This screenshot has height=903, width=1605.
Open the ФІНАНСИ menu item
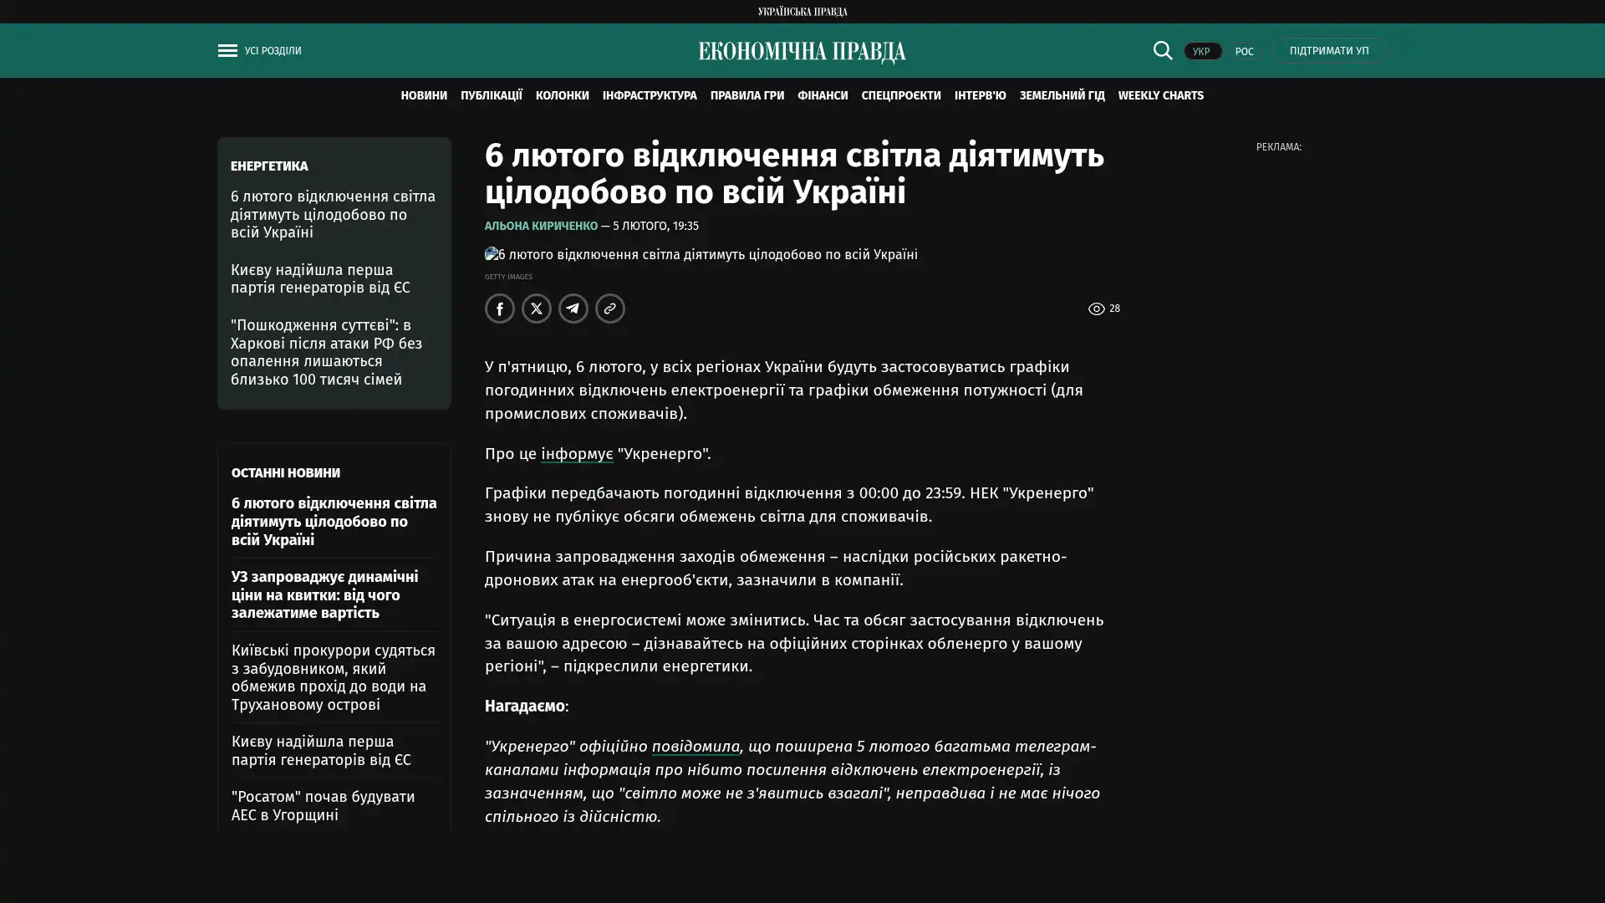coord(822,95)
